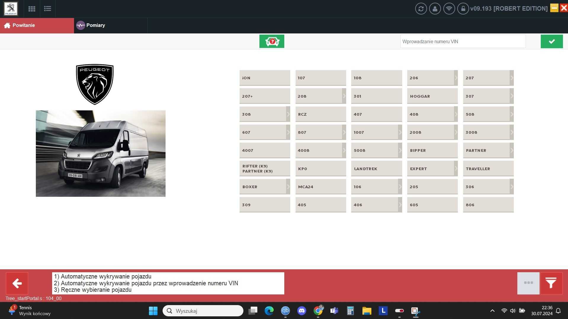This screenshot has height=319, width=568.
Task: Select the 4007 model
Action: pos(265,150)
